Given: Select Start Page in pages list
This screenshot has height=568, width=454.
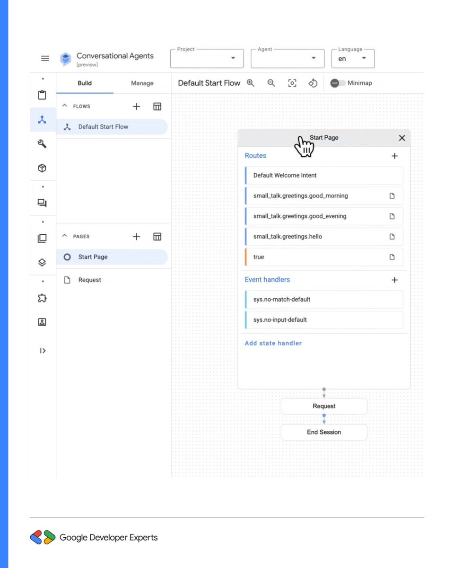Looking at the screenshot, I should tap(112, 257).
